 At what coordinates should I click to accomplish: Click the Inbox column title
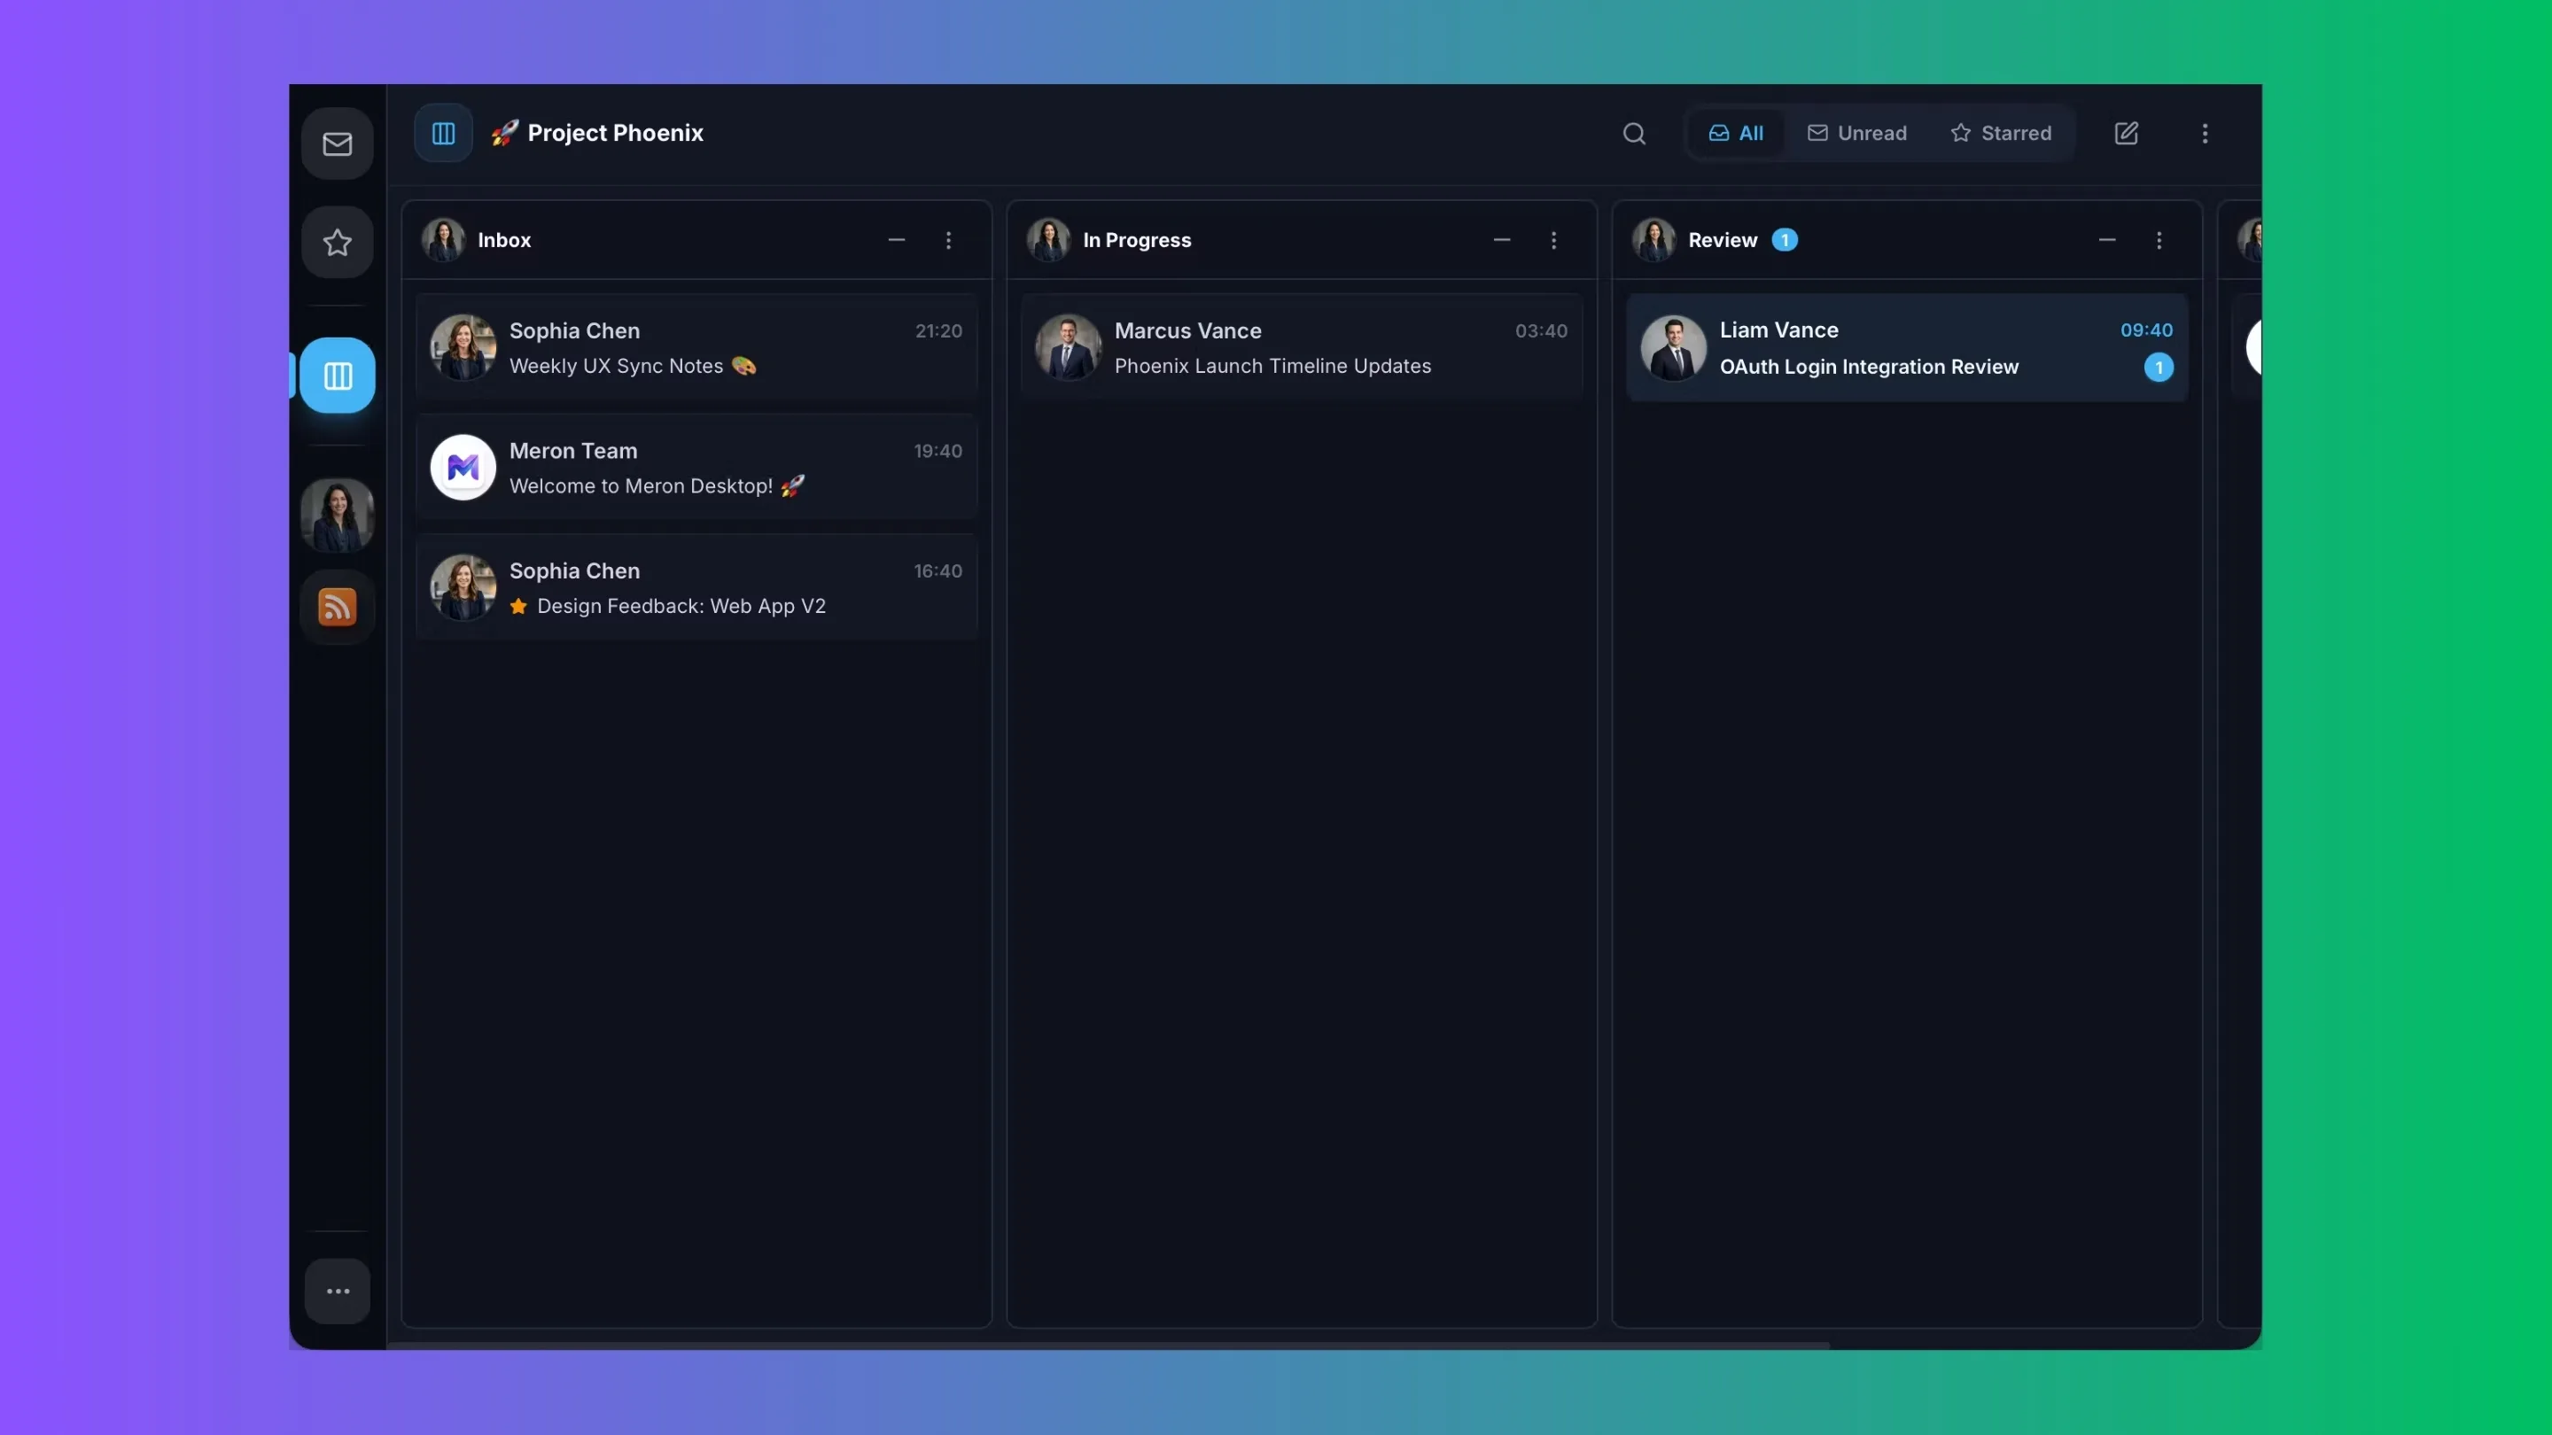click(504, 240)
